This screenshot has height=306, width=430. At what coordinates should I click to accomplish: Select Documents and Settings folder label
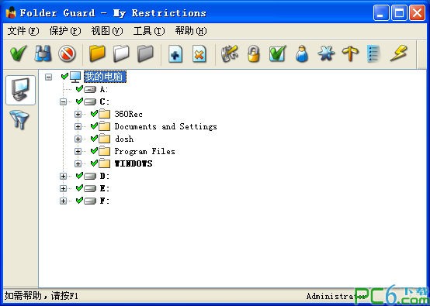(165, 126)
